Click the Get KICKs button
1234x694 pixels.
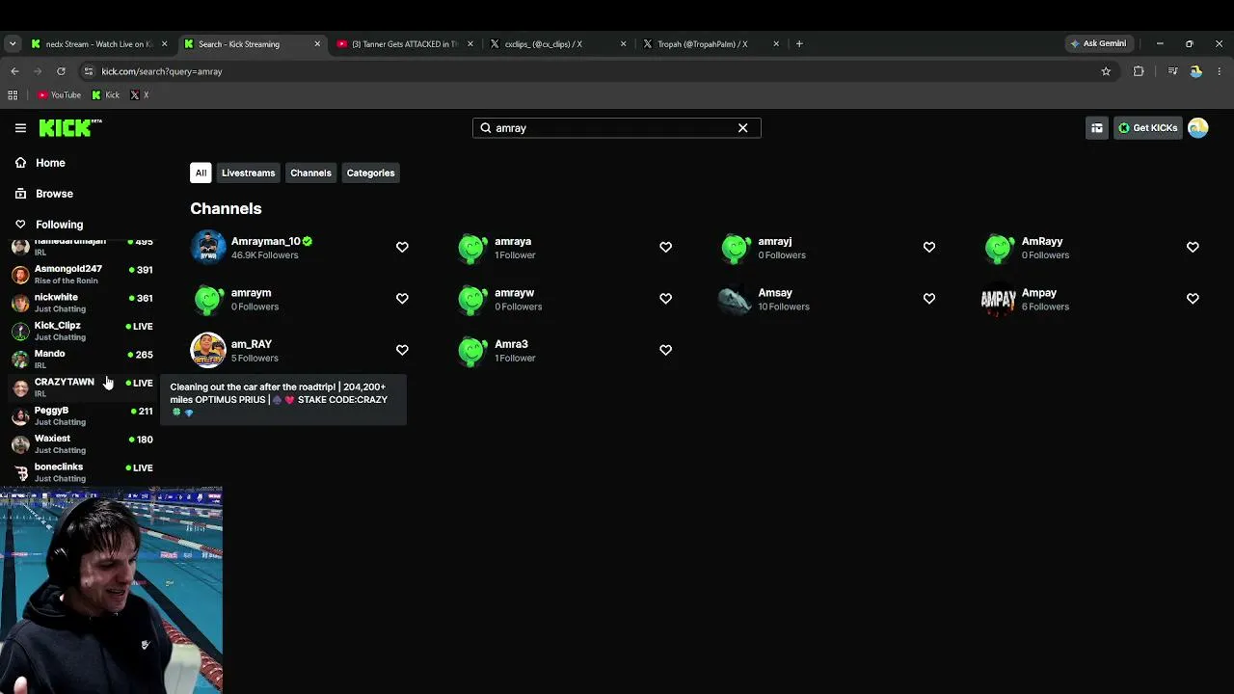click(x=1147, y=128)
